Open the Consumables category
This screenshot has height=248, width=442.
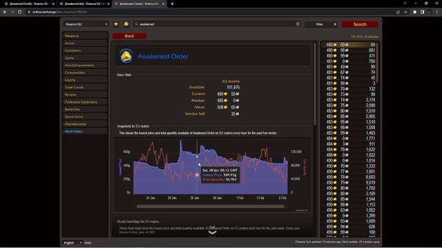(x=85, y=72)
